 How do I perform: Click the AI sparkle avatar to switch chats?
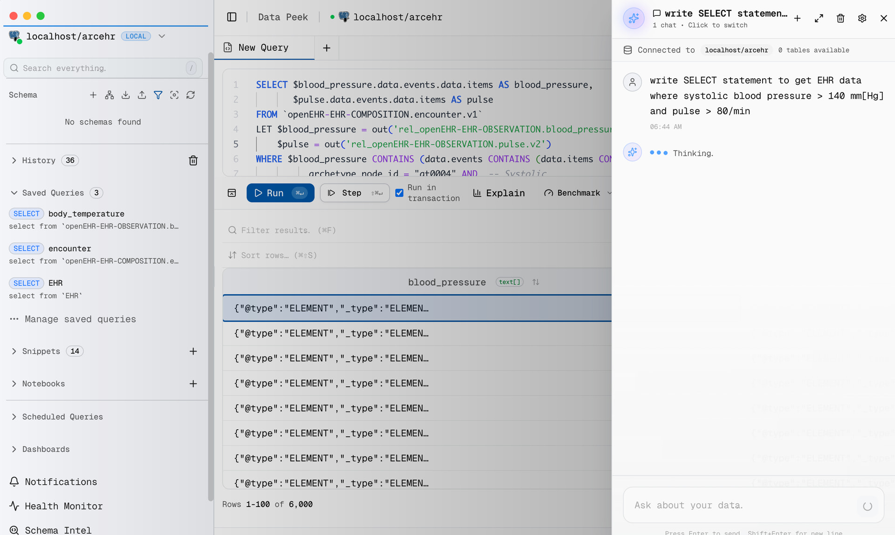pyautogui.click(x=634, y=18)
